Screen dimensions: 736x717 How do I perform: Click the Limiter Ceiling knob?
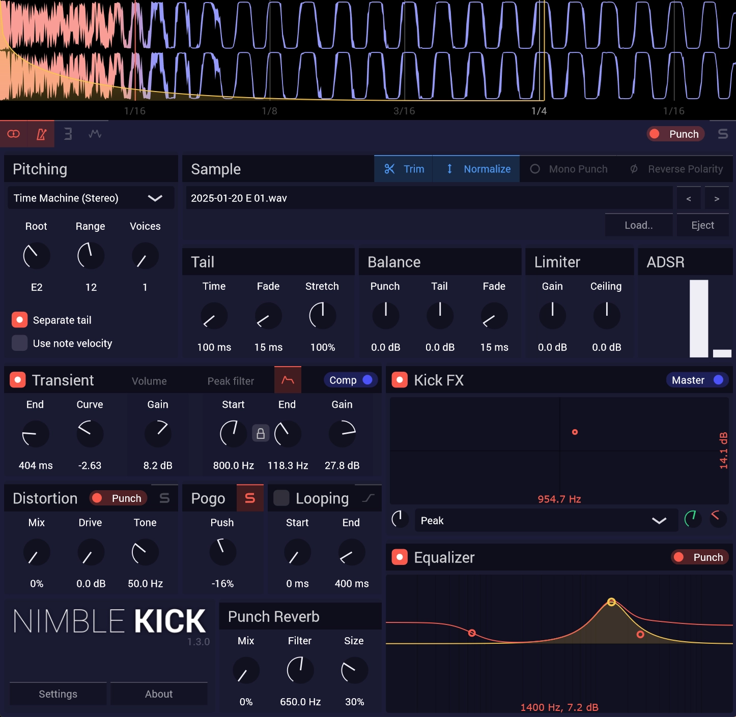(x=607, y=316)
